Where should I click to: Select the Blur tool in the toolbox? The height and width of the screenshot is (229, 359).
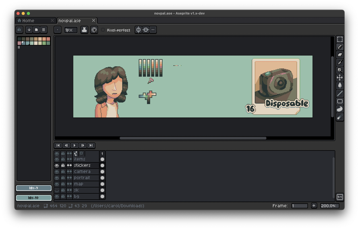coord(340,117)
